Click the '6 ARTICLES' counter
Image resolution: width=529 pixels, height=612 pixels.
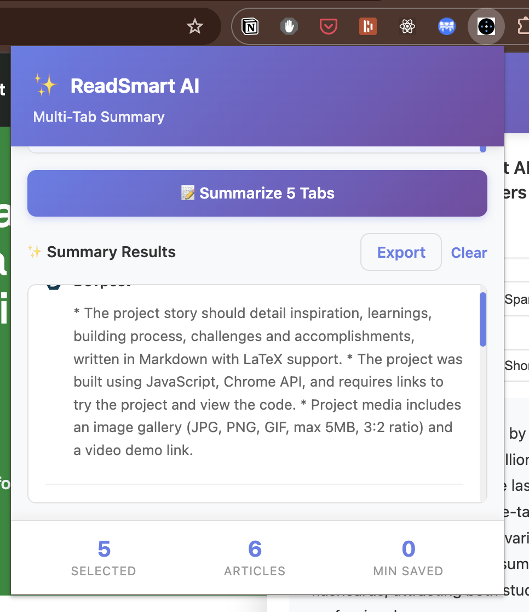coord(255,557)
